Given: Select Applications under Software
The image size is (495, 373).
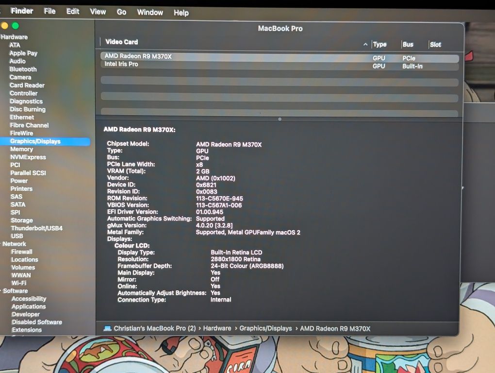Looking at the screenshot, I should point(29,306).
